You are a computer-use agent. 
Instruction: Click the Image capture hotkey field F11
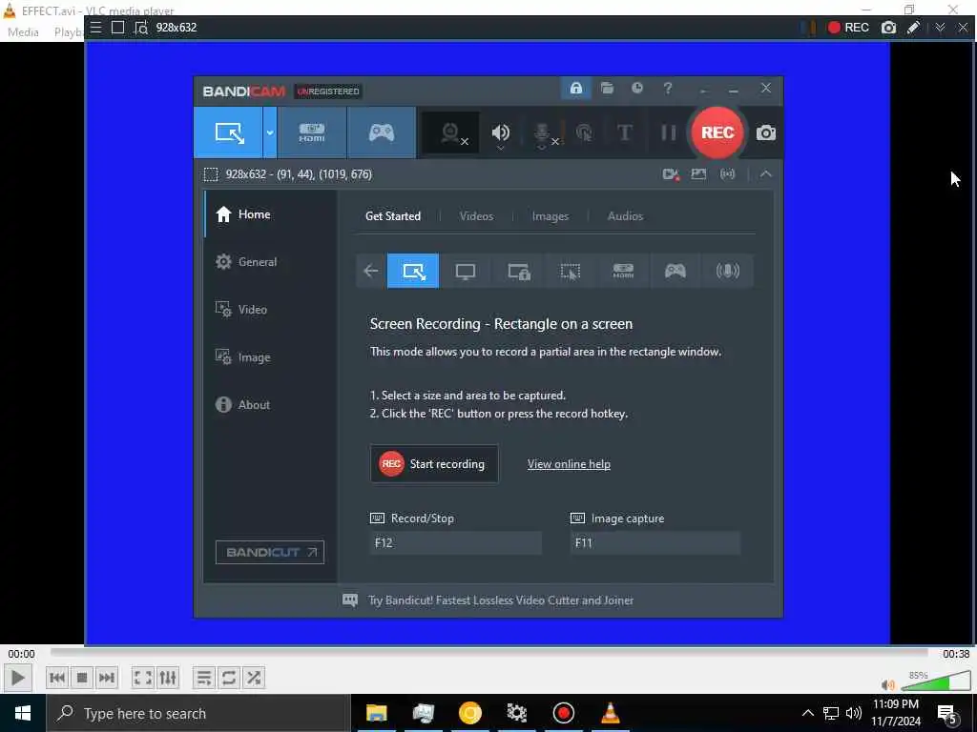click(655, 542)
